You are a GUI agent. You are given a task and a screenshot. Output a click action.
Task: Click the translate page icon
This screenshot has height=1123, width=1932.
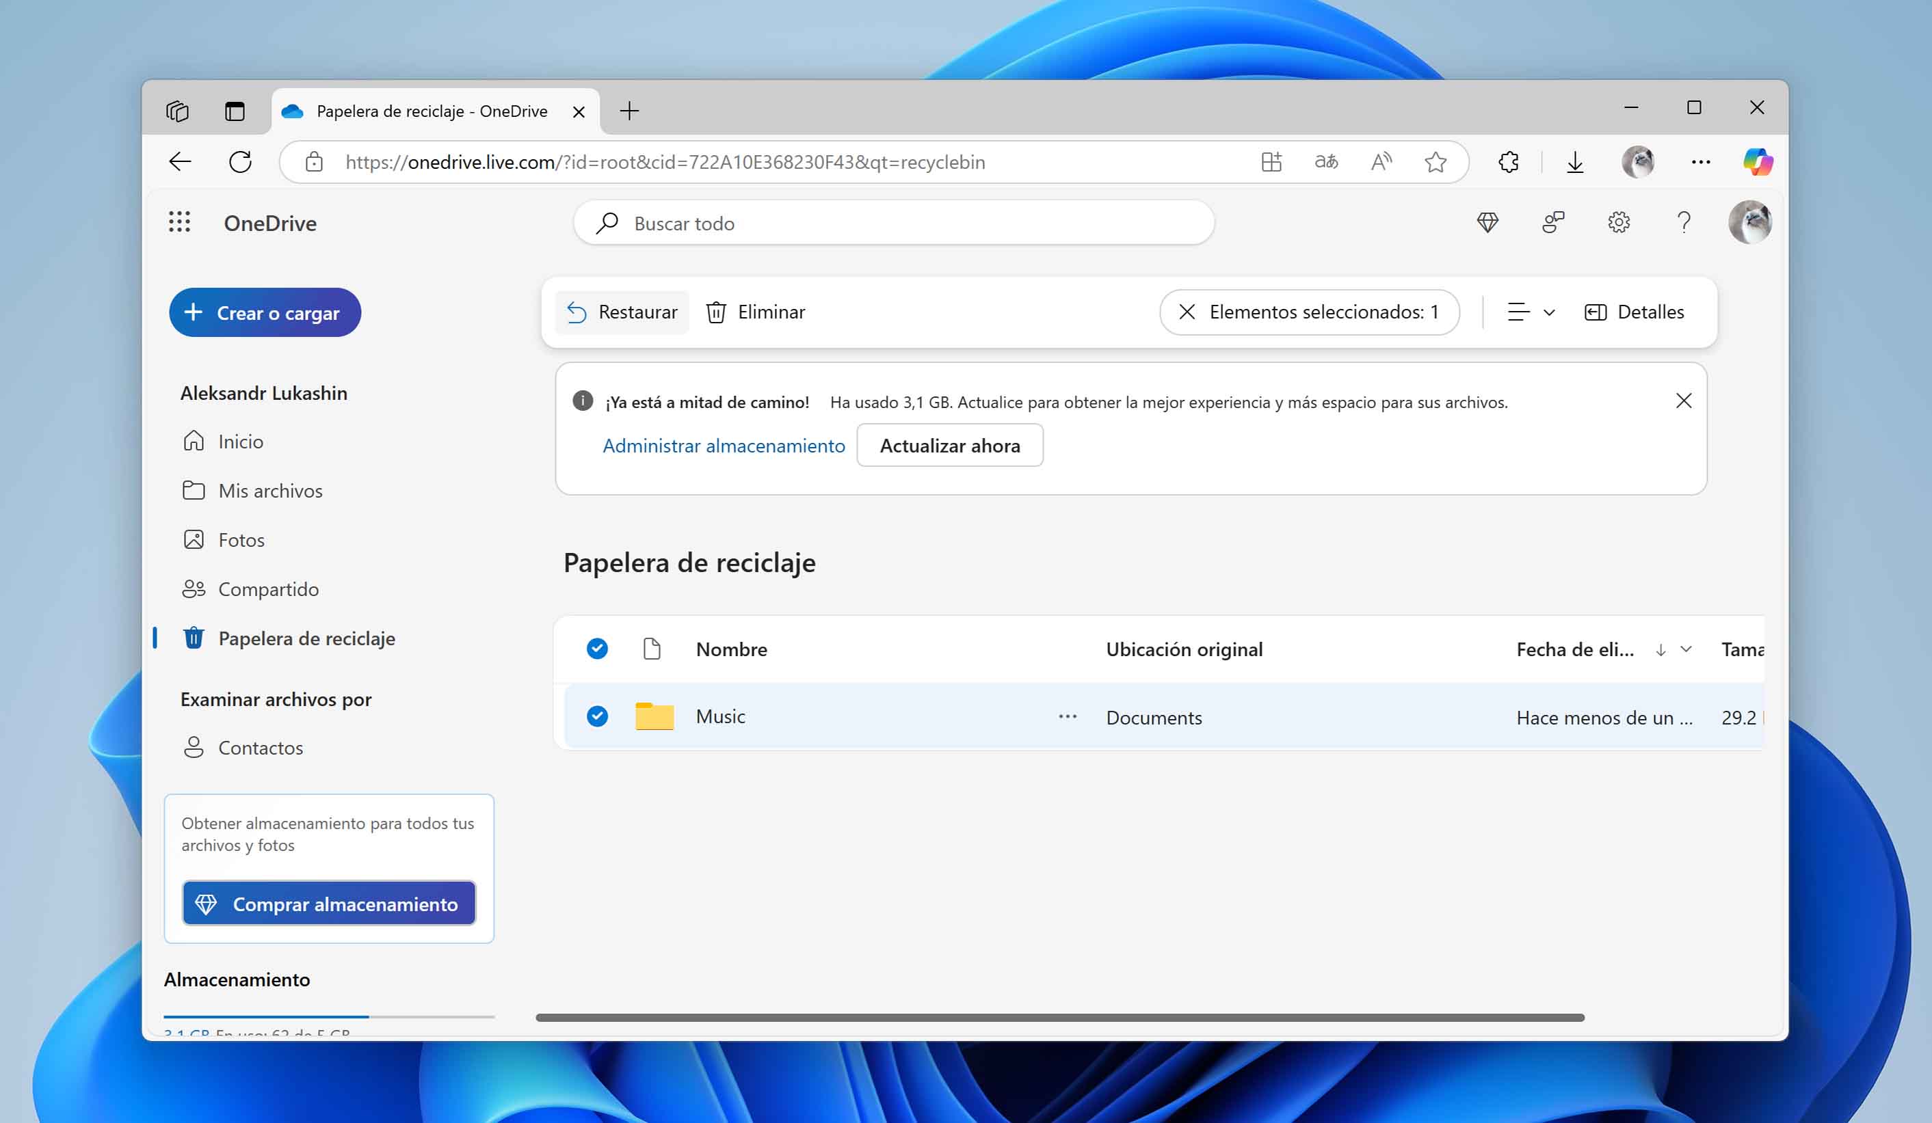[1326, 161]
